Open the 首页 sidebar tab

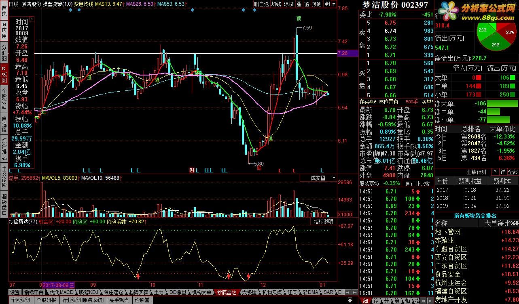point(4,10)
